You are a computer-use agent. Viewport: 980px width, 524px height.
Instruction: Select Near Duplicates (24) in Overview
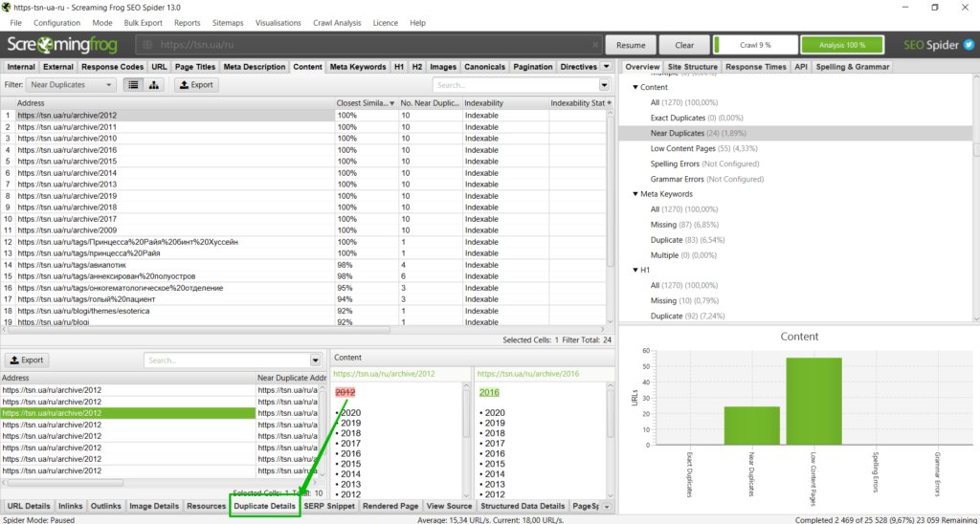click(795, 133)
